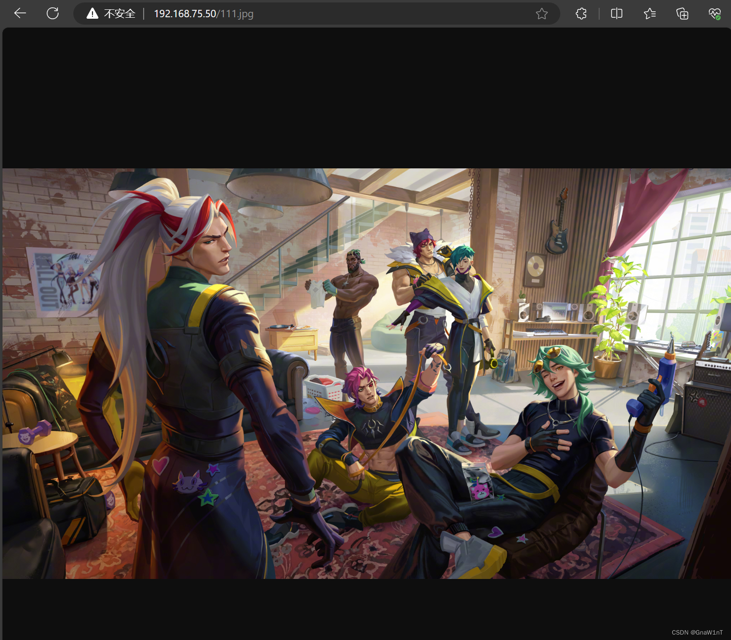This screenshot has width=731, height=640.
Task: Open the favorites list
Action: pyautogui.click(x=649, y=14)
